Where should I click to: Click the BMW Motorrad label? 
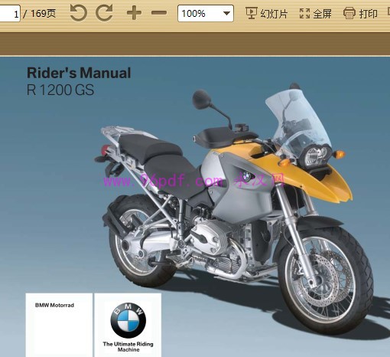54,305
